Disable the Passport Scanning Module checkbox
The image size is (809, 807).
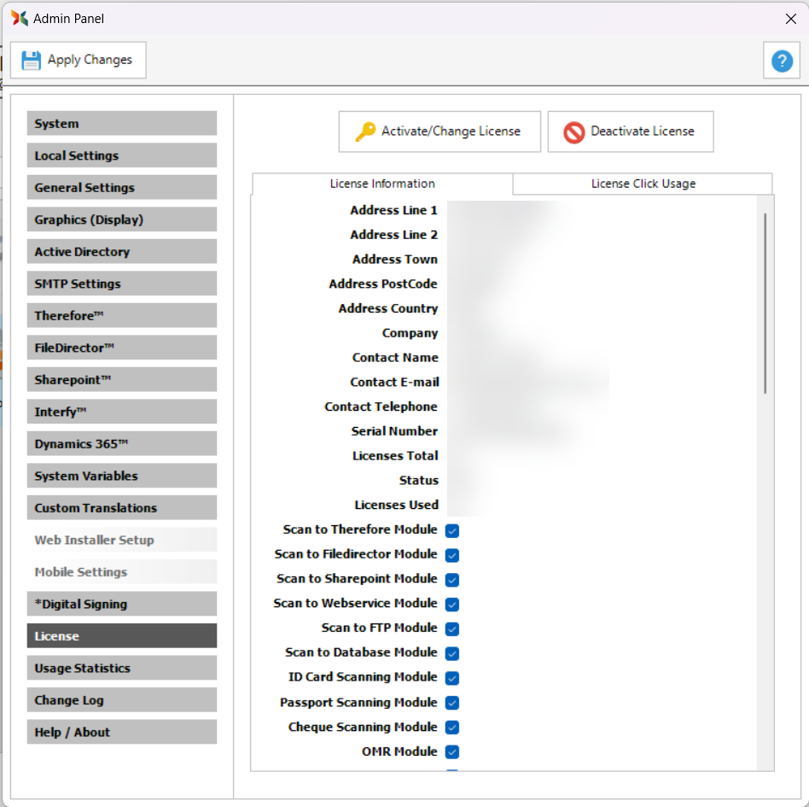click(x=452, y=703)
